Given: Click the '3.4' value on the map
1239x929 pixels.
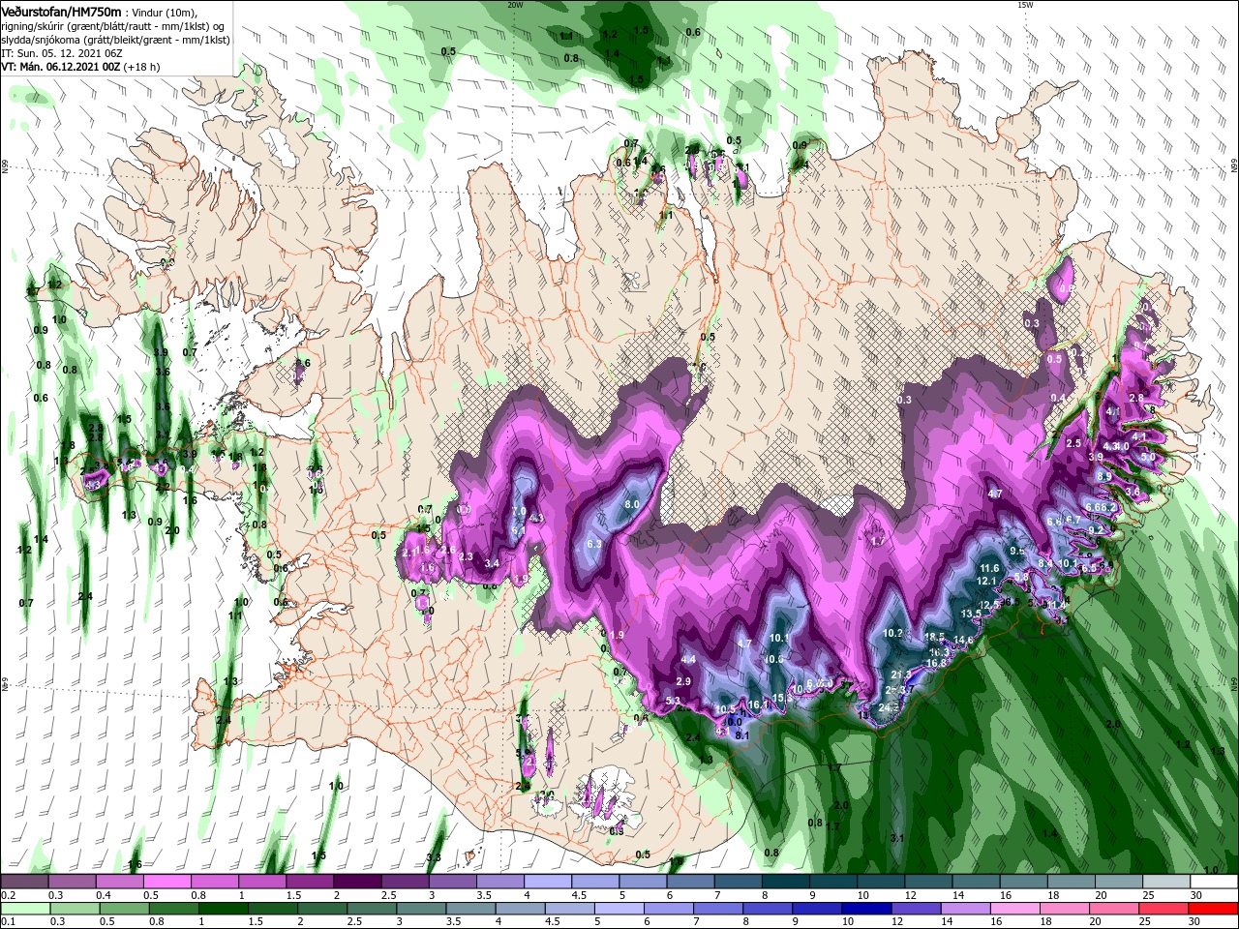Looking at the screenshot, I should (x=492, y=564).
